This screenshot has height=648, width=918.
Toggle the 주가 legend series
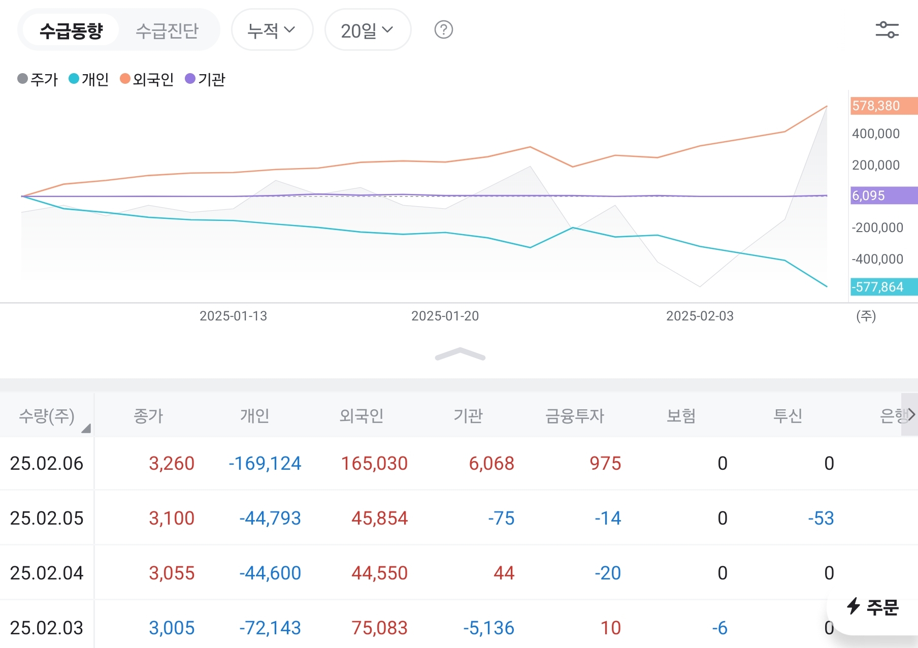(38, 79)
